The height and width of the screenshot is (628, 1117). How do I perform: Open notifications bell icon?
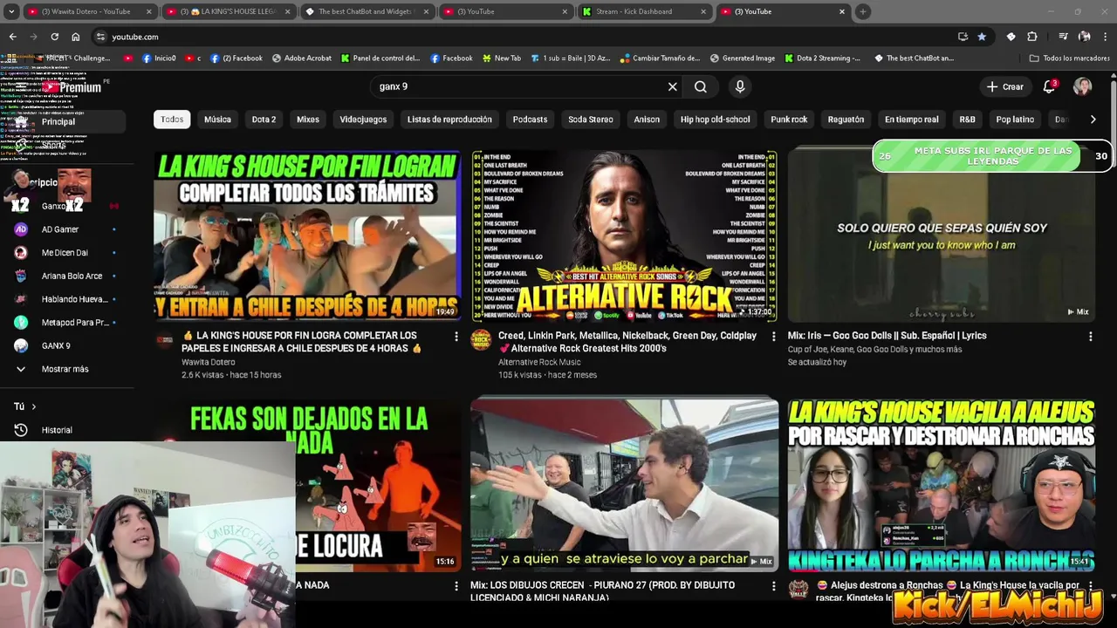1050,86
